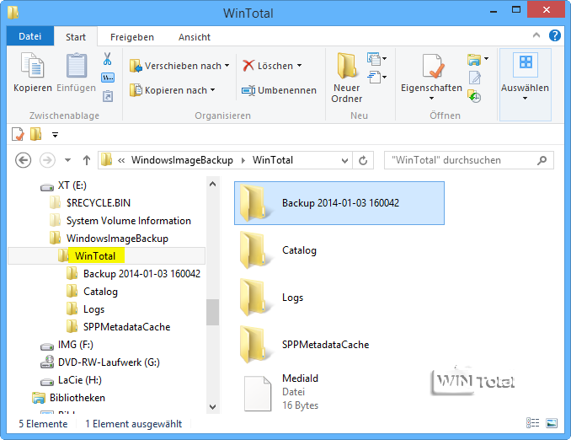Screen dimensions: 571x440
Task: Switch to the Ansicht ribbon tab
Action: click(195, 37)
